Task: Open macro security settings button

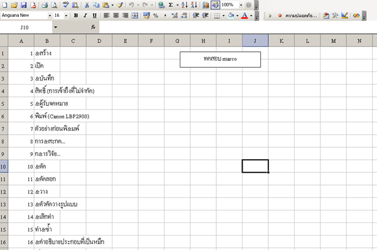Action: tap(301, 16)
